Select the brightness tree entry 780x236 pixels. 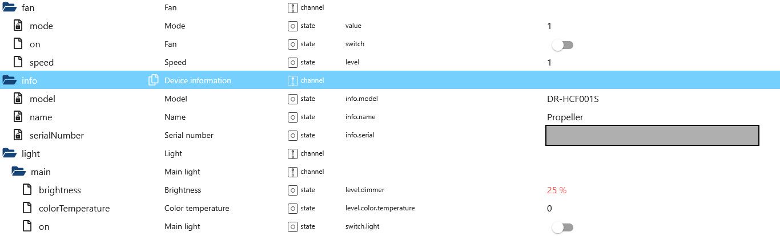(60, 190)
